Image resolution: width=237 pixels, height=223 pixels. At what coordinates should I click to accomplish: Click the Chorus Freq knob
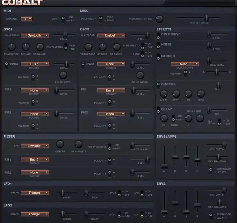[x=201, y=94]
